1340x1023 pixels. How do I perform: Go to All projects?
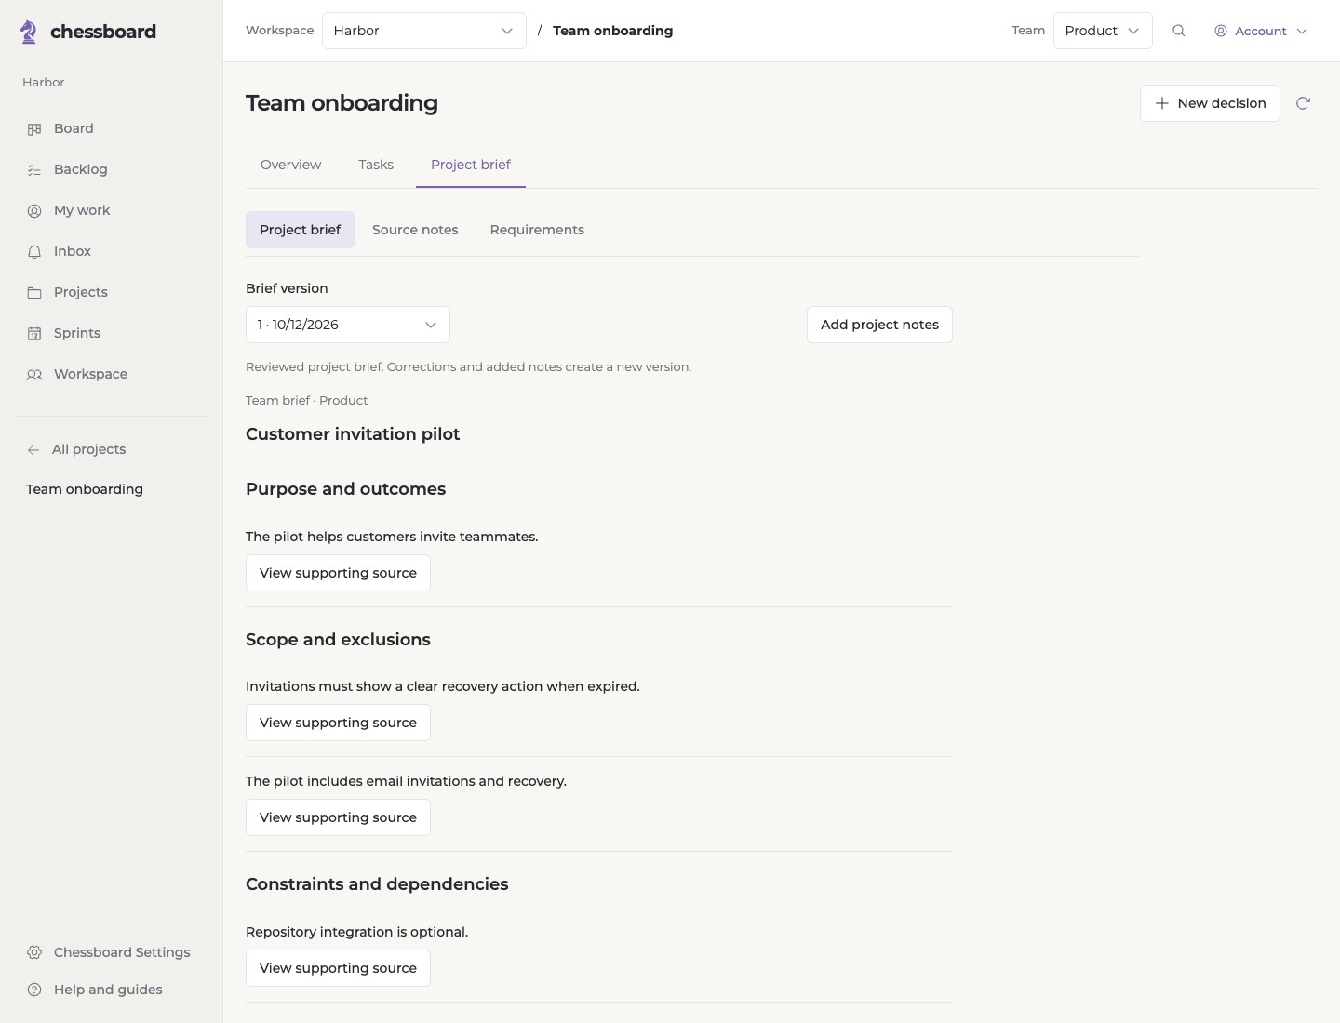(88, 449)
